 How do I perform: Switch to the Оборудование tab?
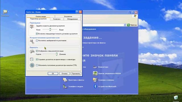[x=72, y=19]
